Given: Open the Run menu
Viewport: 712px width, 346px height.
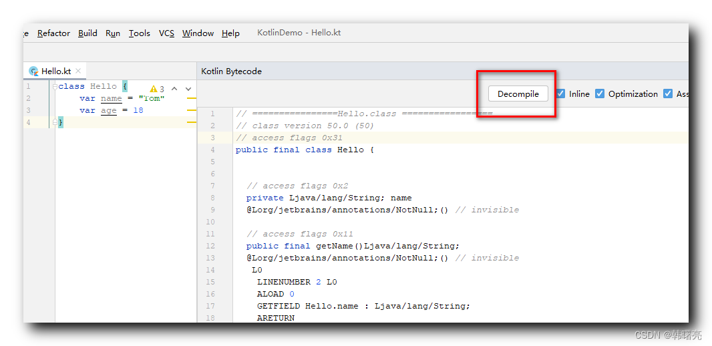Looking at the screenshot, I should (x=113, y=33).
